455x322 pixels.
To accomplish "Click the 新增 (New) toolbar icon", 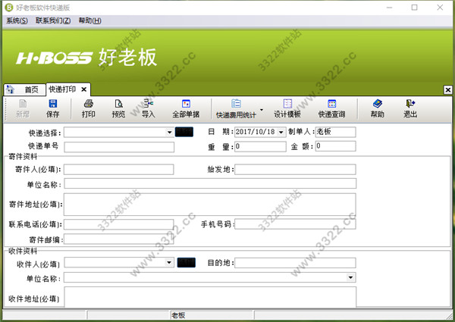I will coord(23,108).
